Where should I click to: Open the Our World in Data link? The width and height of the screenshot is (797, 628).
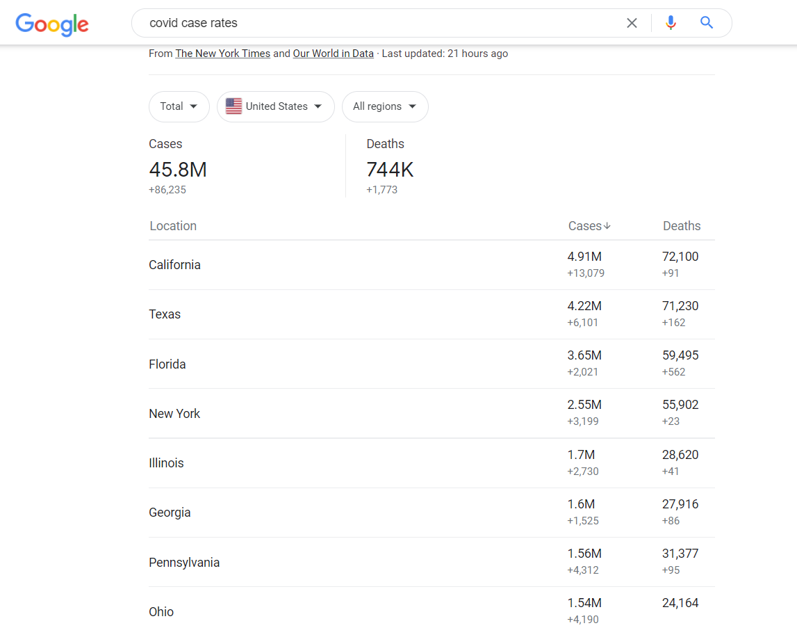coord(333,54)
